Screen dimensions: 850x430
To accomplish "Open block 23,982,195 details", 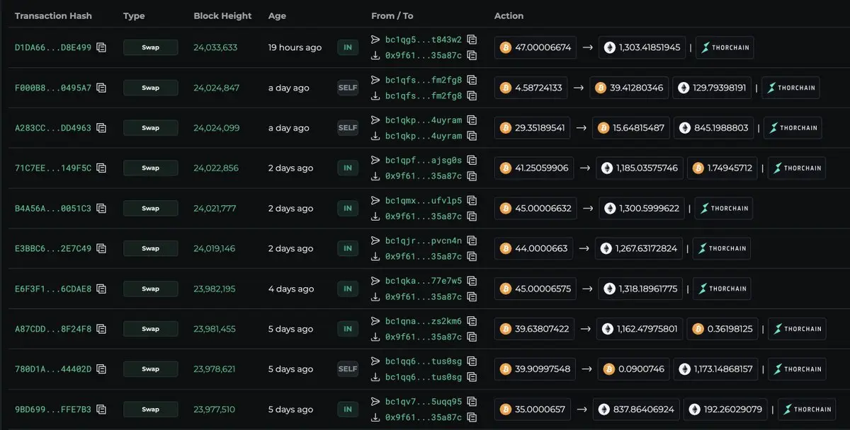I will click(215, 289).
